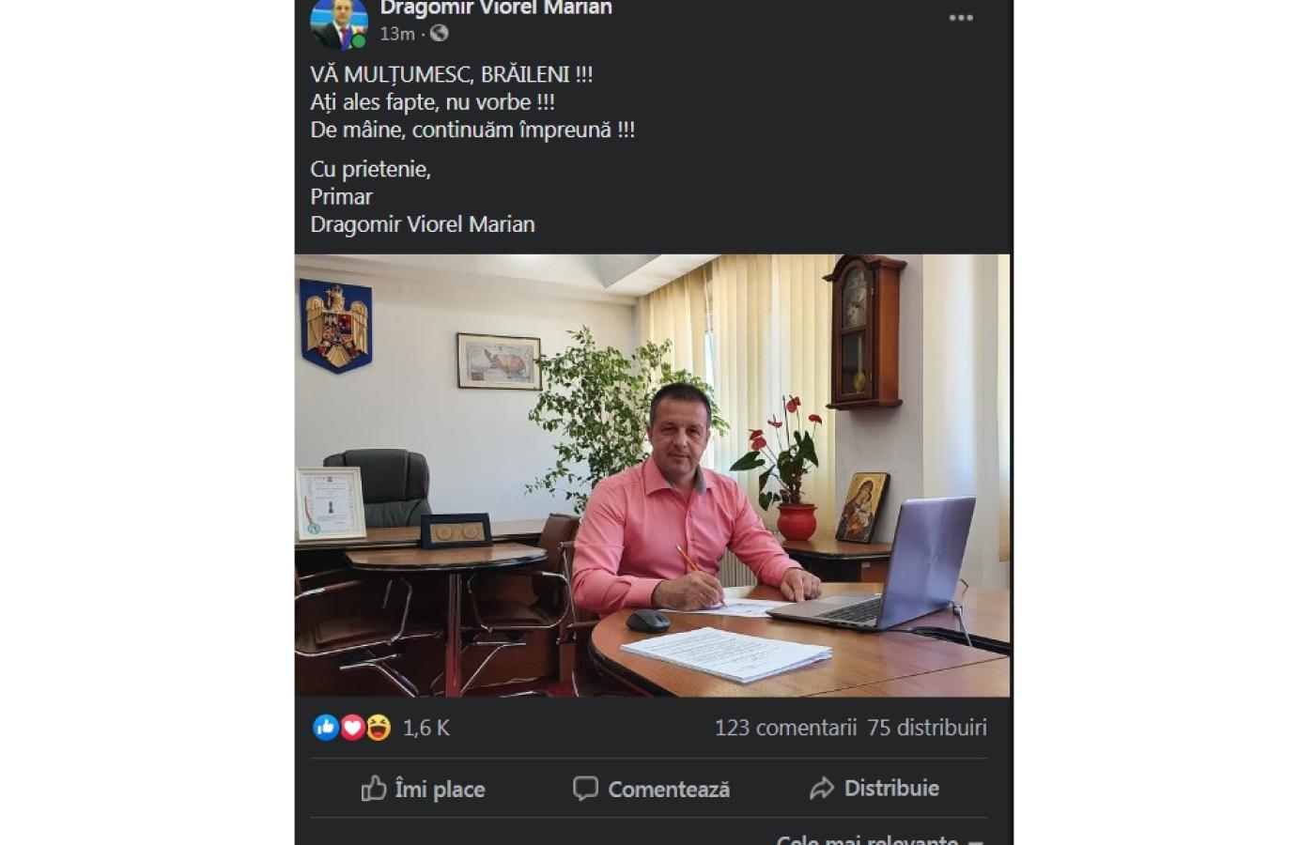Click the Comentează button
This screenshot has width=1315, height=845.
[x=651, y=789]
